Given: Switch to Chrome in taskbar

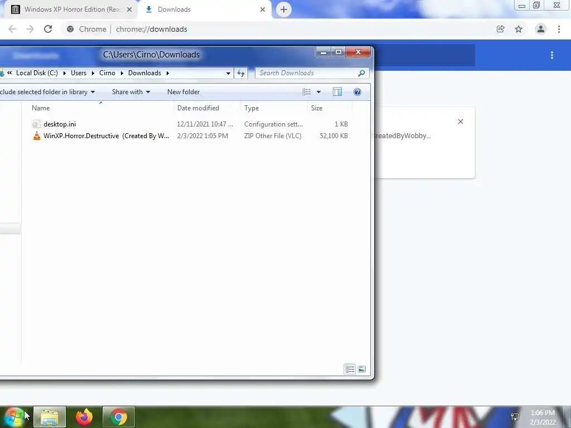Looking at the screenshot, I should tap(119, 417).
